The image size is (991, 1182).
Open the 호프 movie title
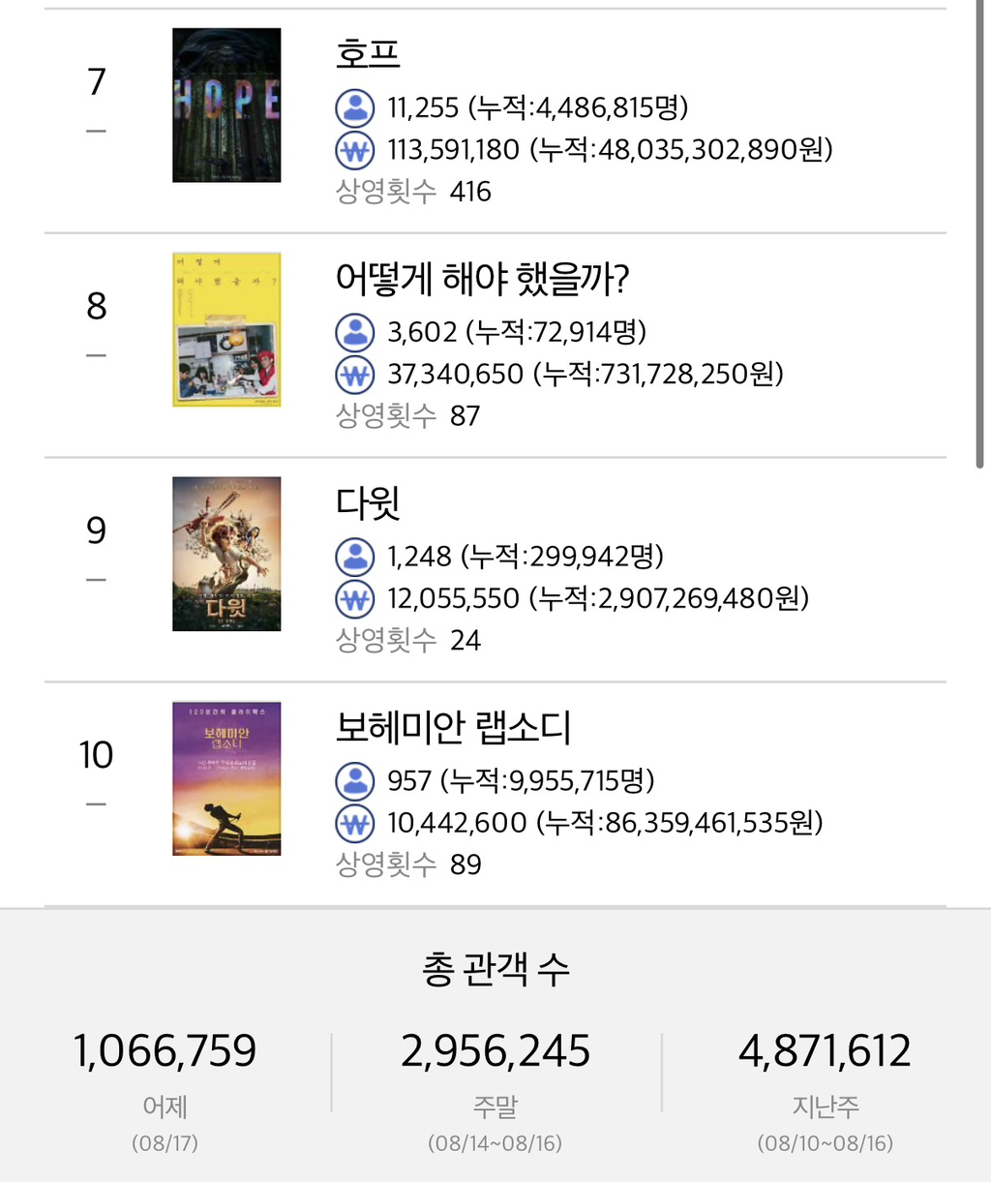368,53
